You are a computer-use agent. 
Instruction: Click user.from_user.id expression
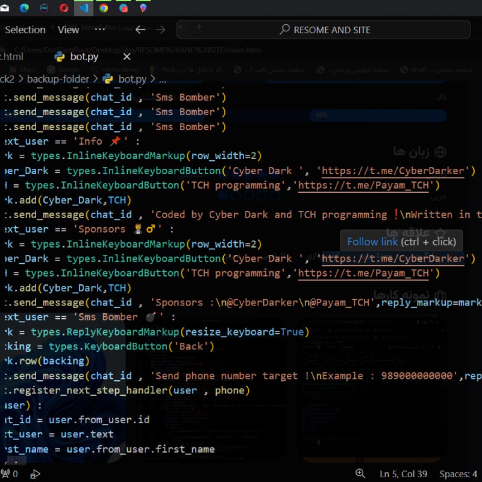[x=99, y=420]
